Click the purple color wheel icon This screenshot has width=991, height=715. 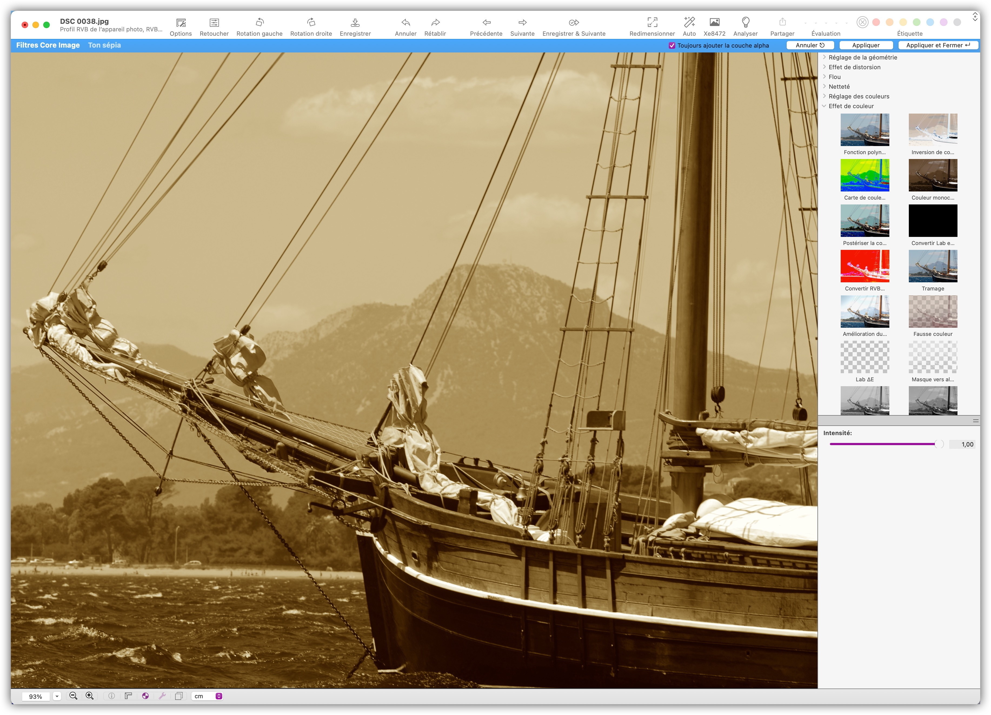click(145, 696)
